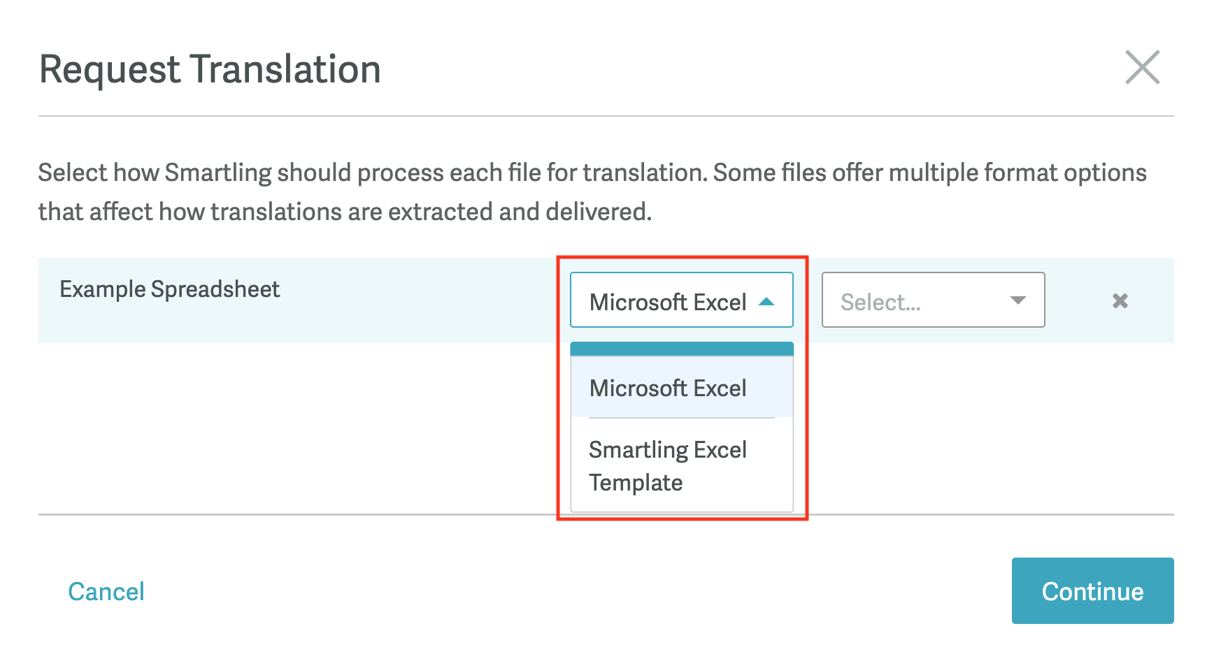Dismiss the Request Translation dialog via X icon
The image size is (1214, 647).
tap(1142, 68)
